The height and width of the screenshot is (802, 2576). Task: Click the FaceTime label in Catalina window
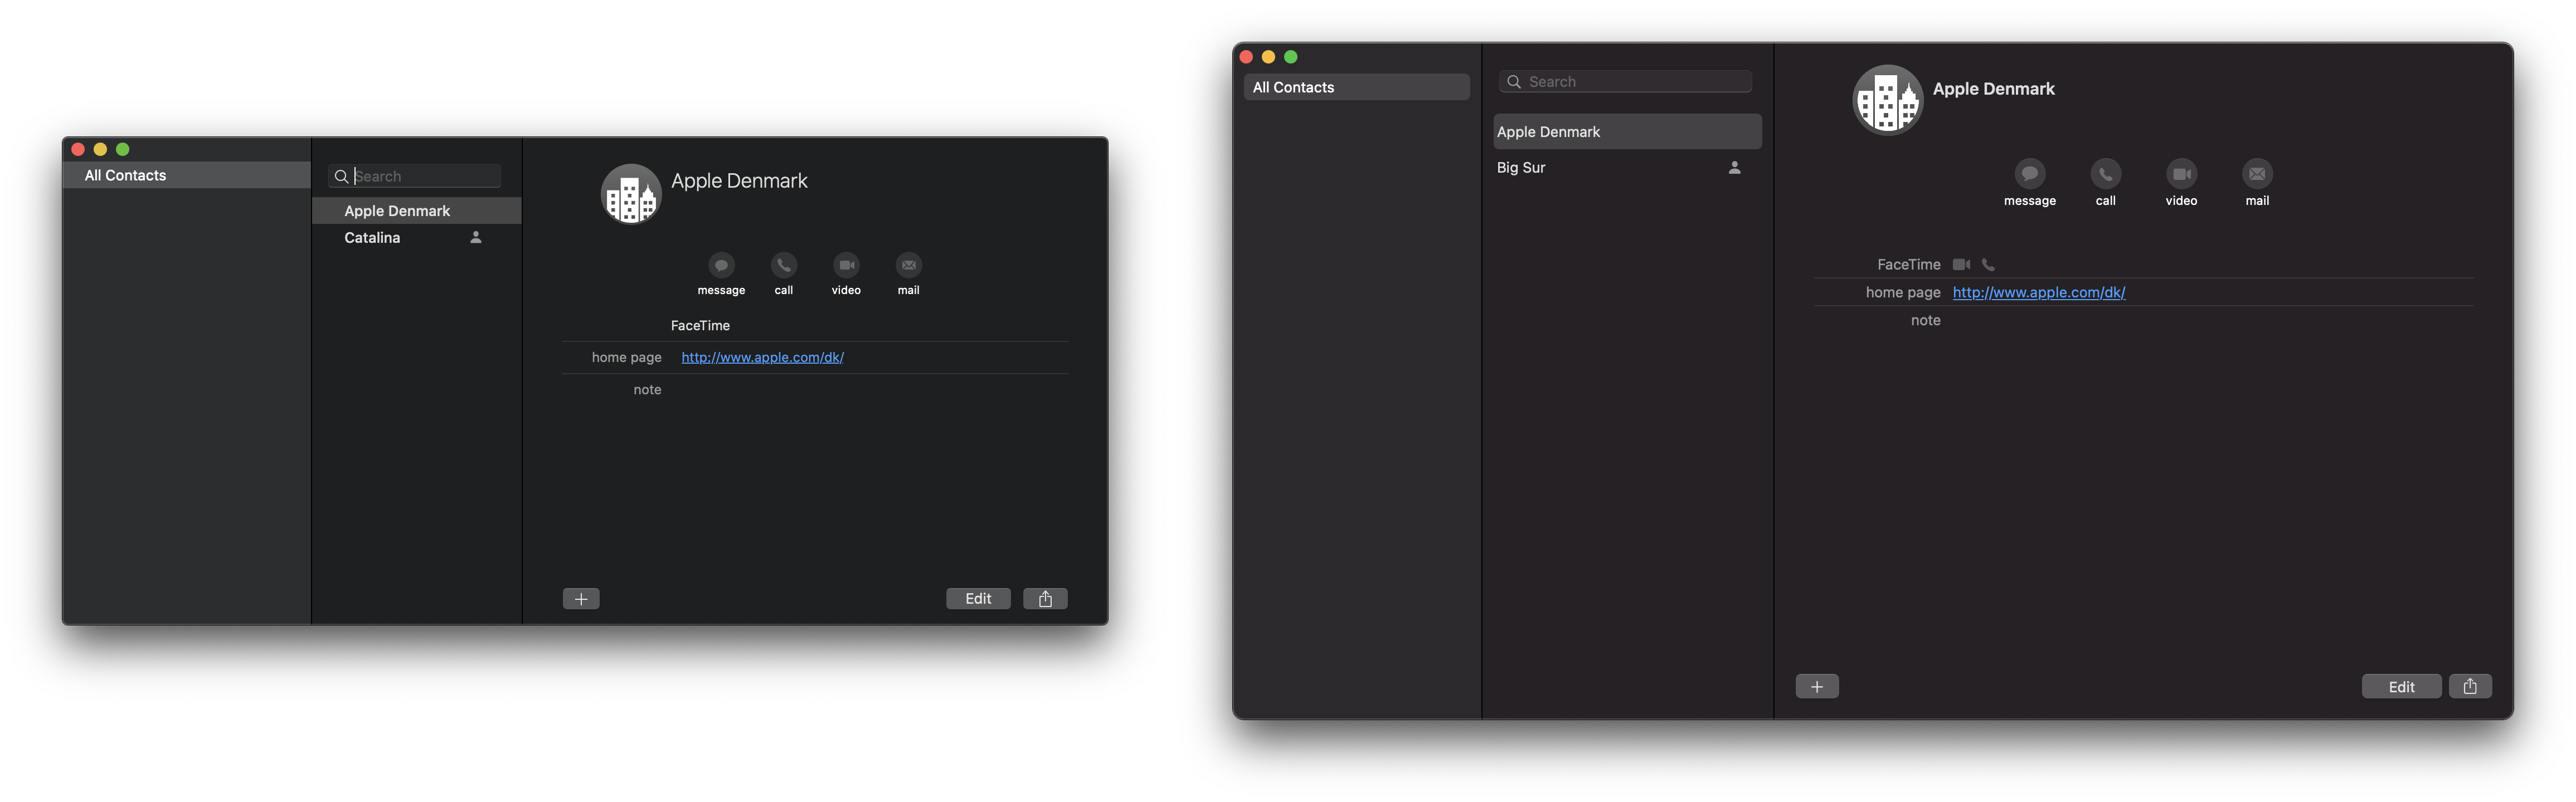point(700,326)
